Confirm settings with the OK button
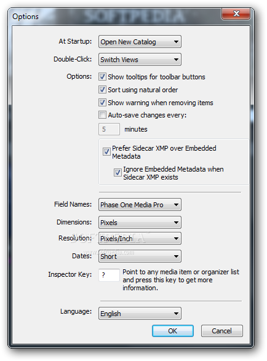 click(x=172, y=331)
